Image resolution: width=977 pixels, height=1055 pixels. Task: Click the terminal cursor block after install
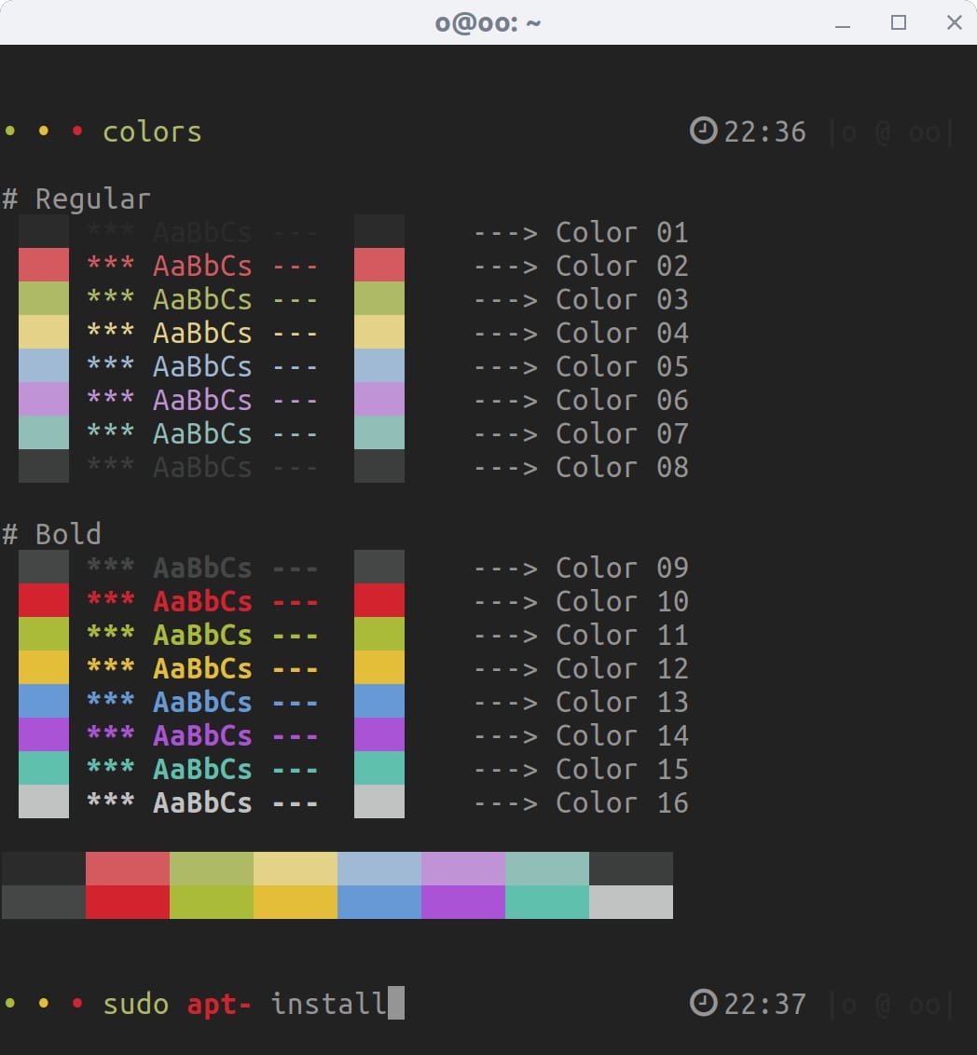(x=395, y=1004)
